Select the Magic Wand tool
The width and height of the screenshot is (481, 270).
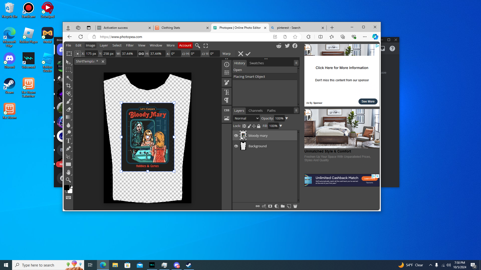[68, 78]
